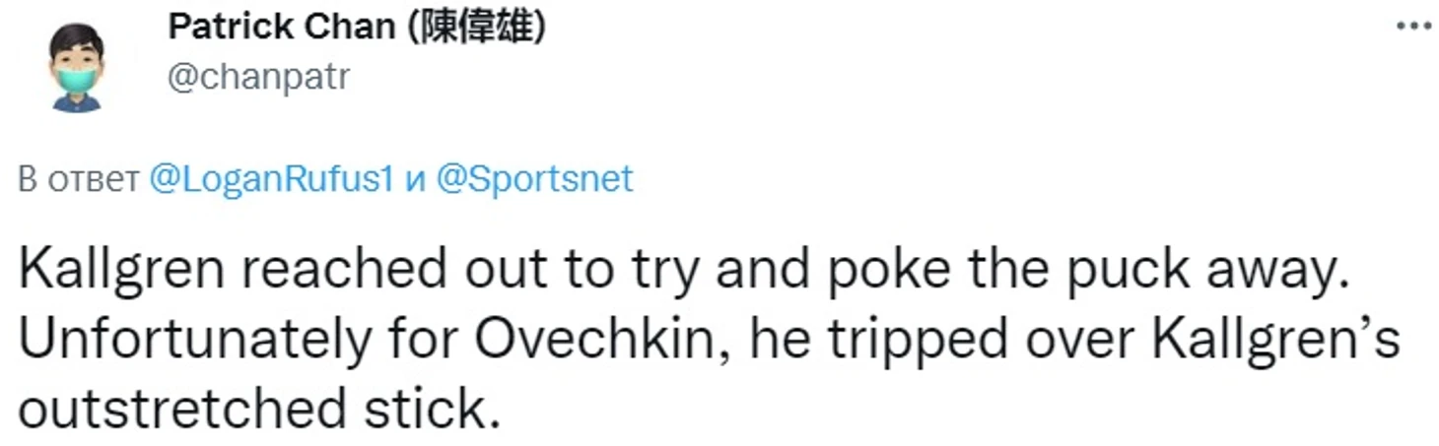Open the @Sportsnet mention link
The width and height of the screenshot is (1439, 446).
(x=533, y=179)
